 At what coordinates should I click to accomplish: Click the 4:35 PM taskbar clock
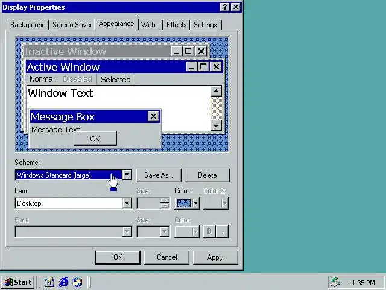pyautogui.click(x=363, y=283)
